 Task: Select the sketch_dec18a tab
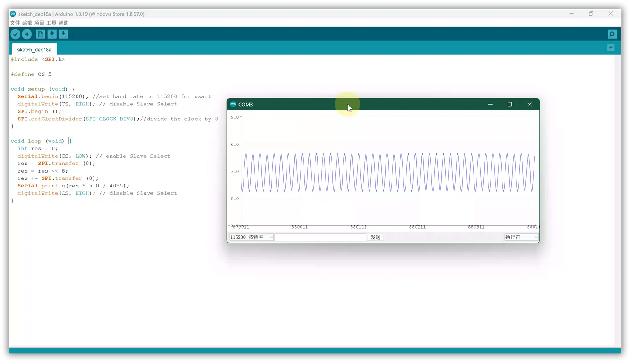(34, 50)
